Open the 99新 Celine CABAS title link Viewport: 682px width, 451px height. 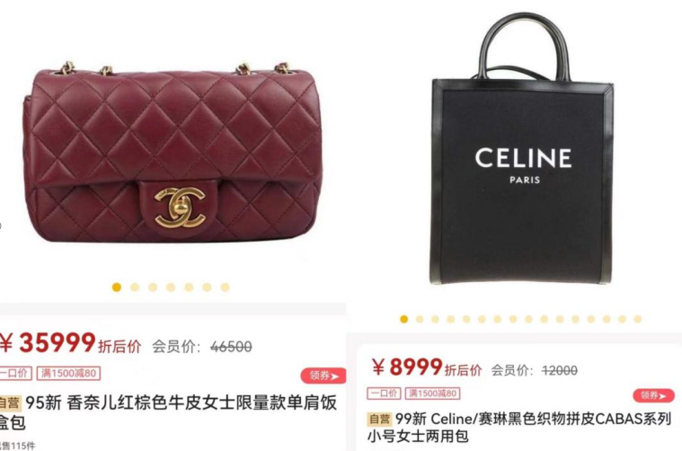pos(519,428)
